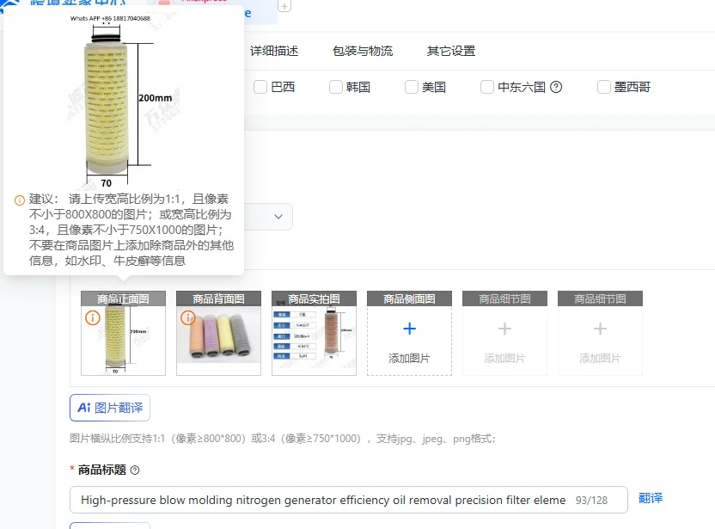
Task: Select the 商品实拍图 thumbnail
Action: pyautogui.click(x=314, y=333)
